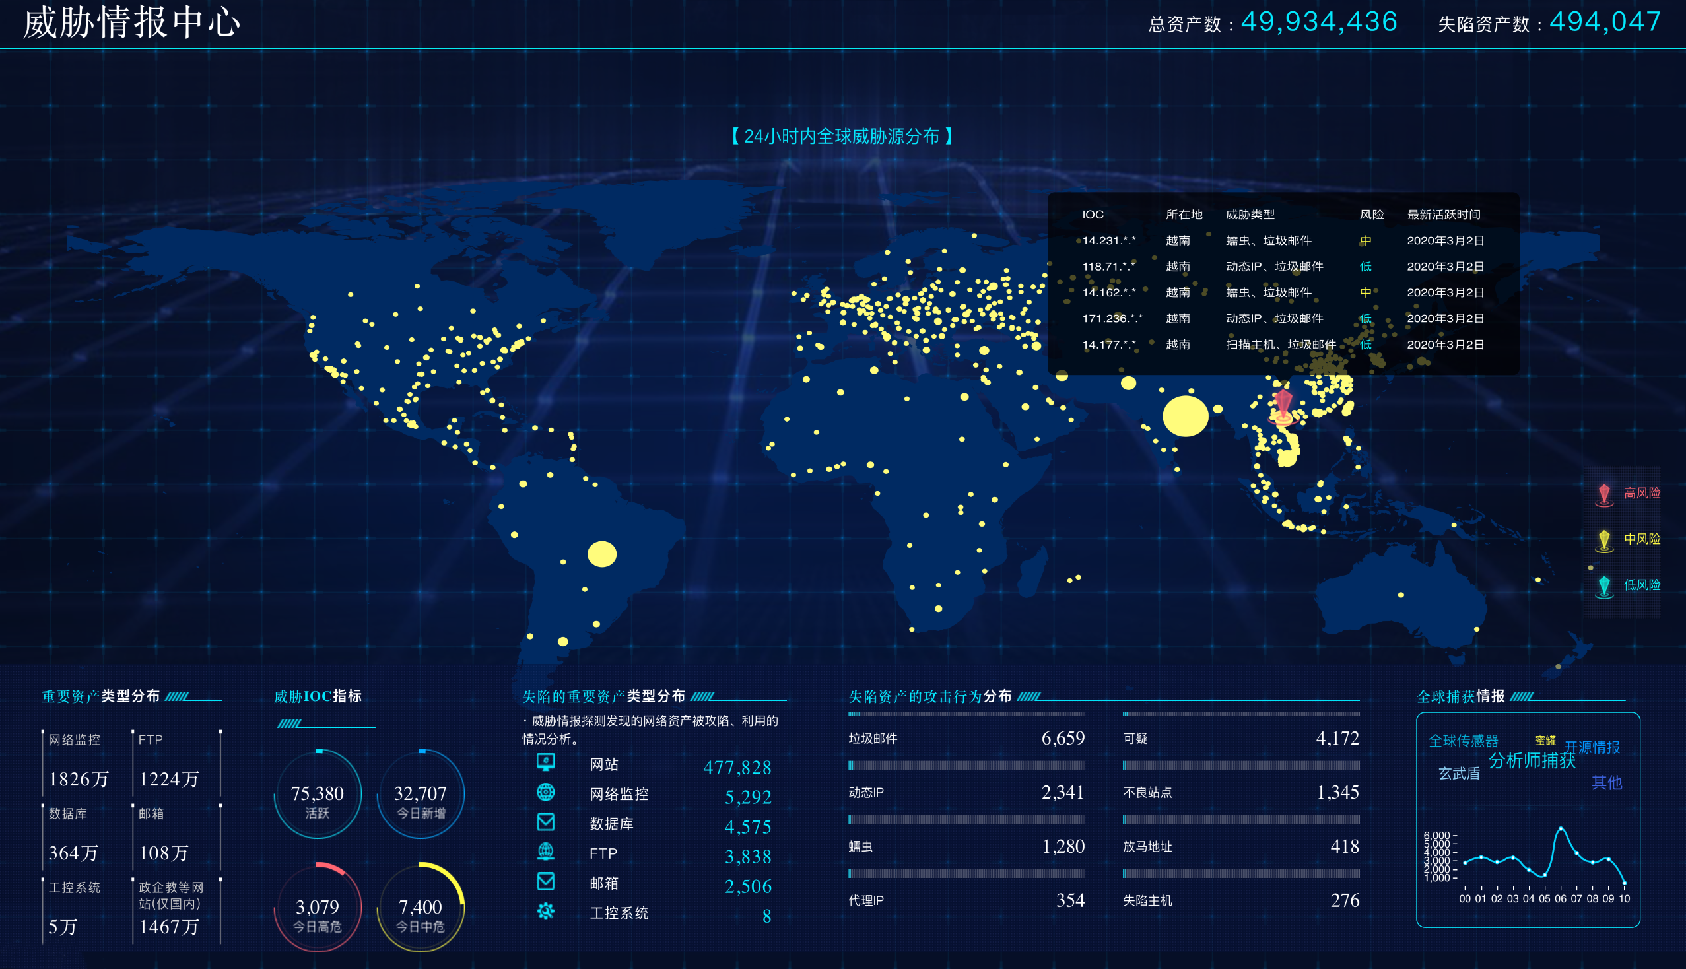The width and height of the screenshot is (1686, 969).
Task: Click the mail icon beside 邮箱 row
Action: point(546,881)
